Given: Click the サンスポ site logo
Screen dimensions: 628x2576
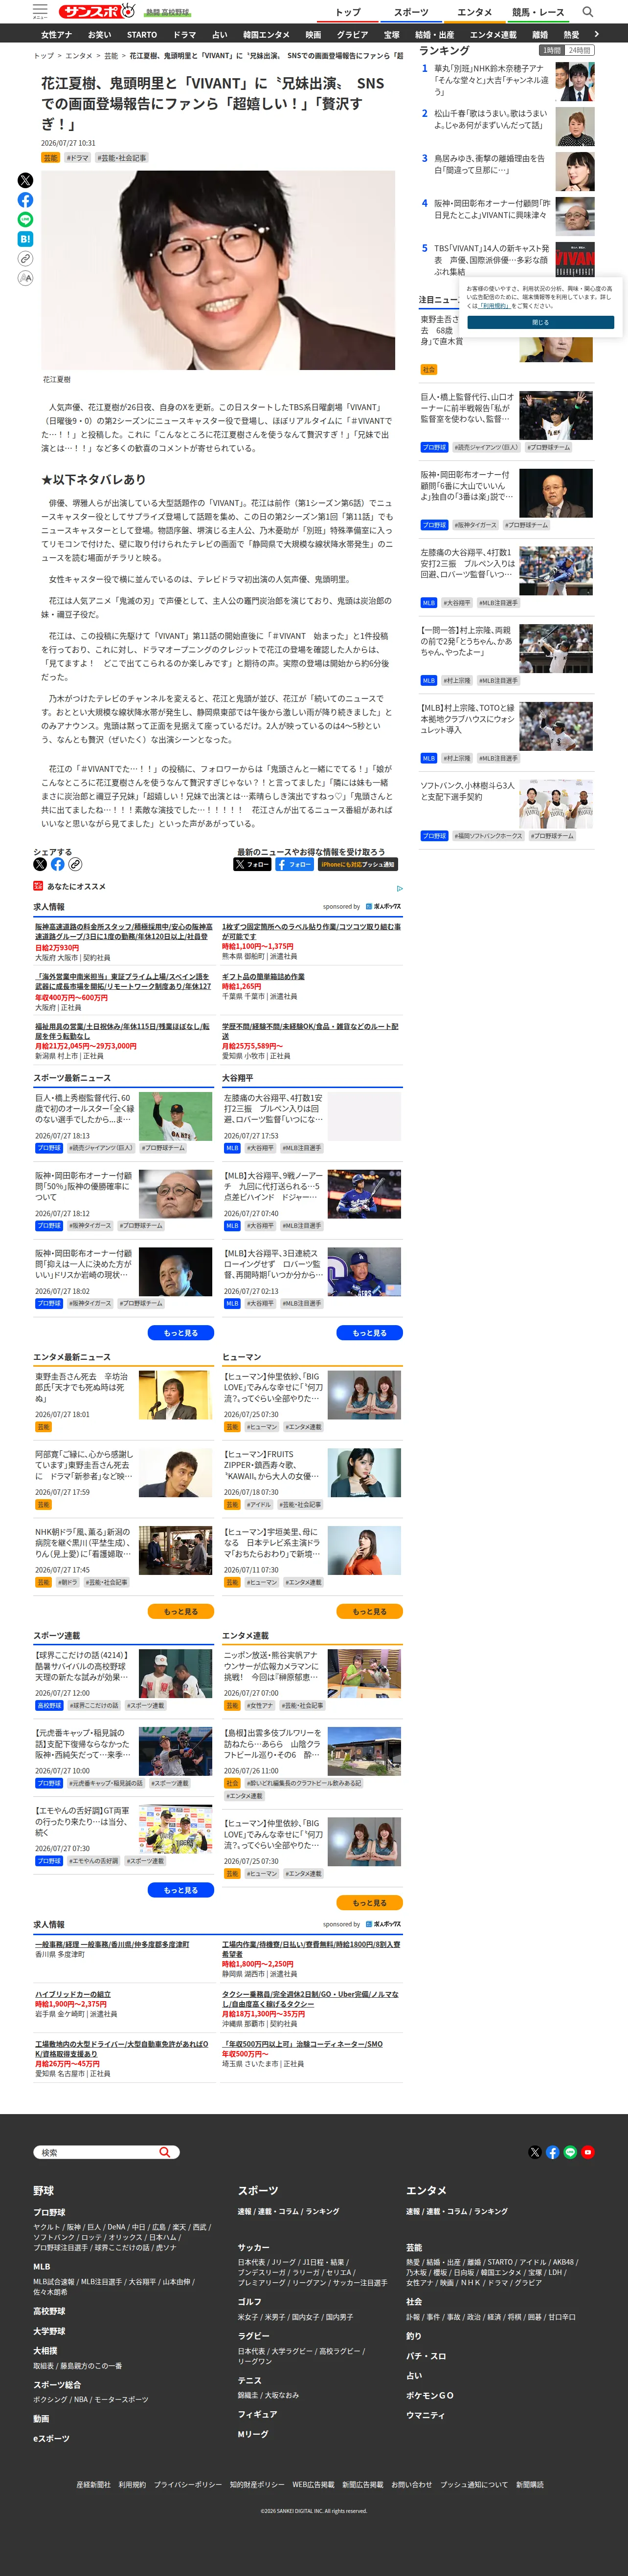Looking at the screenshot, I should (x=96, y=12).
